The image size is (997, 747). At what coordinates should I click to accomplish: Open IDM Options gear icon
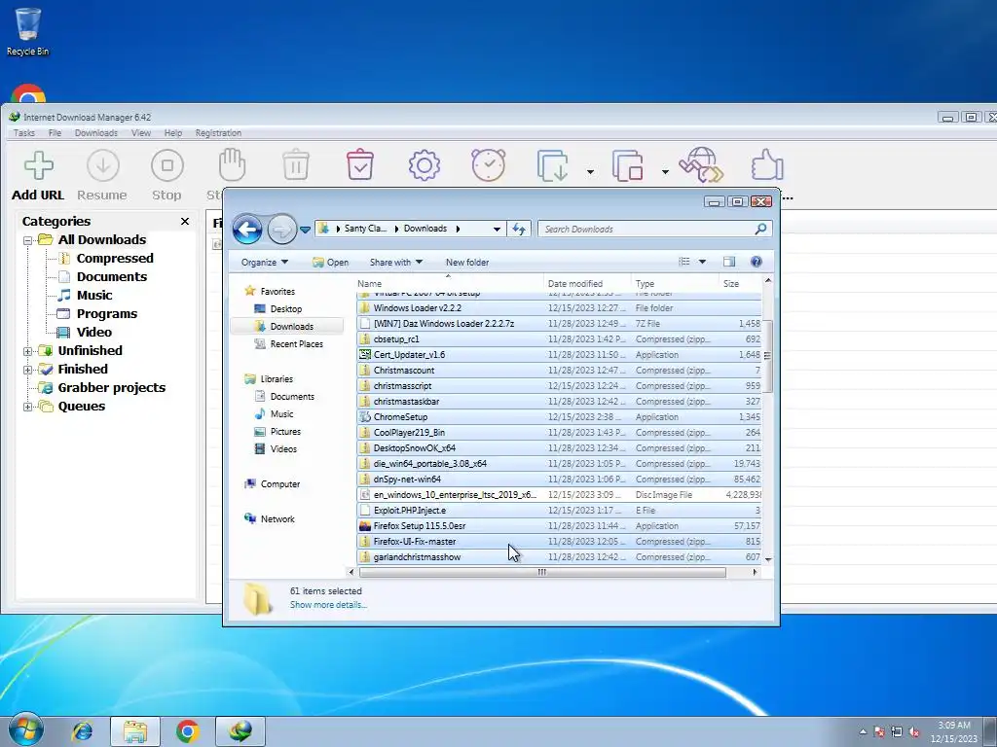coord(425,165)
